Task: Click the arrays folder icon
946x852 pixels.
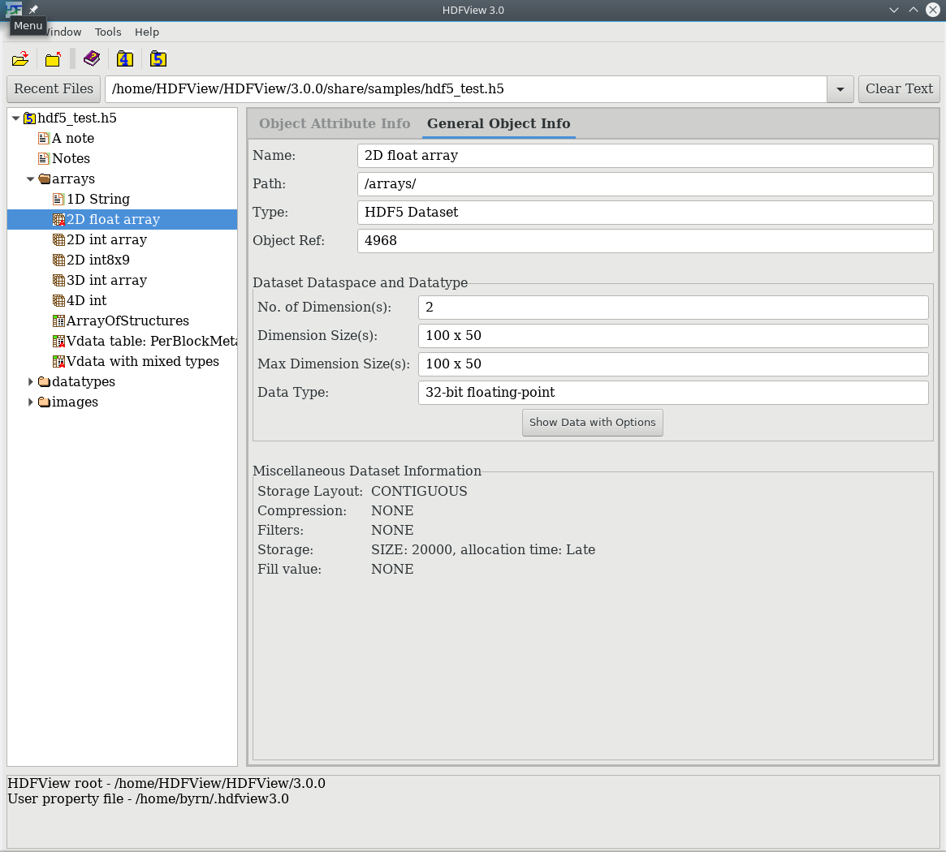Action: point(44,179)
